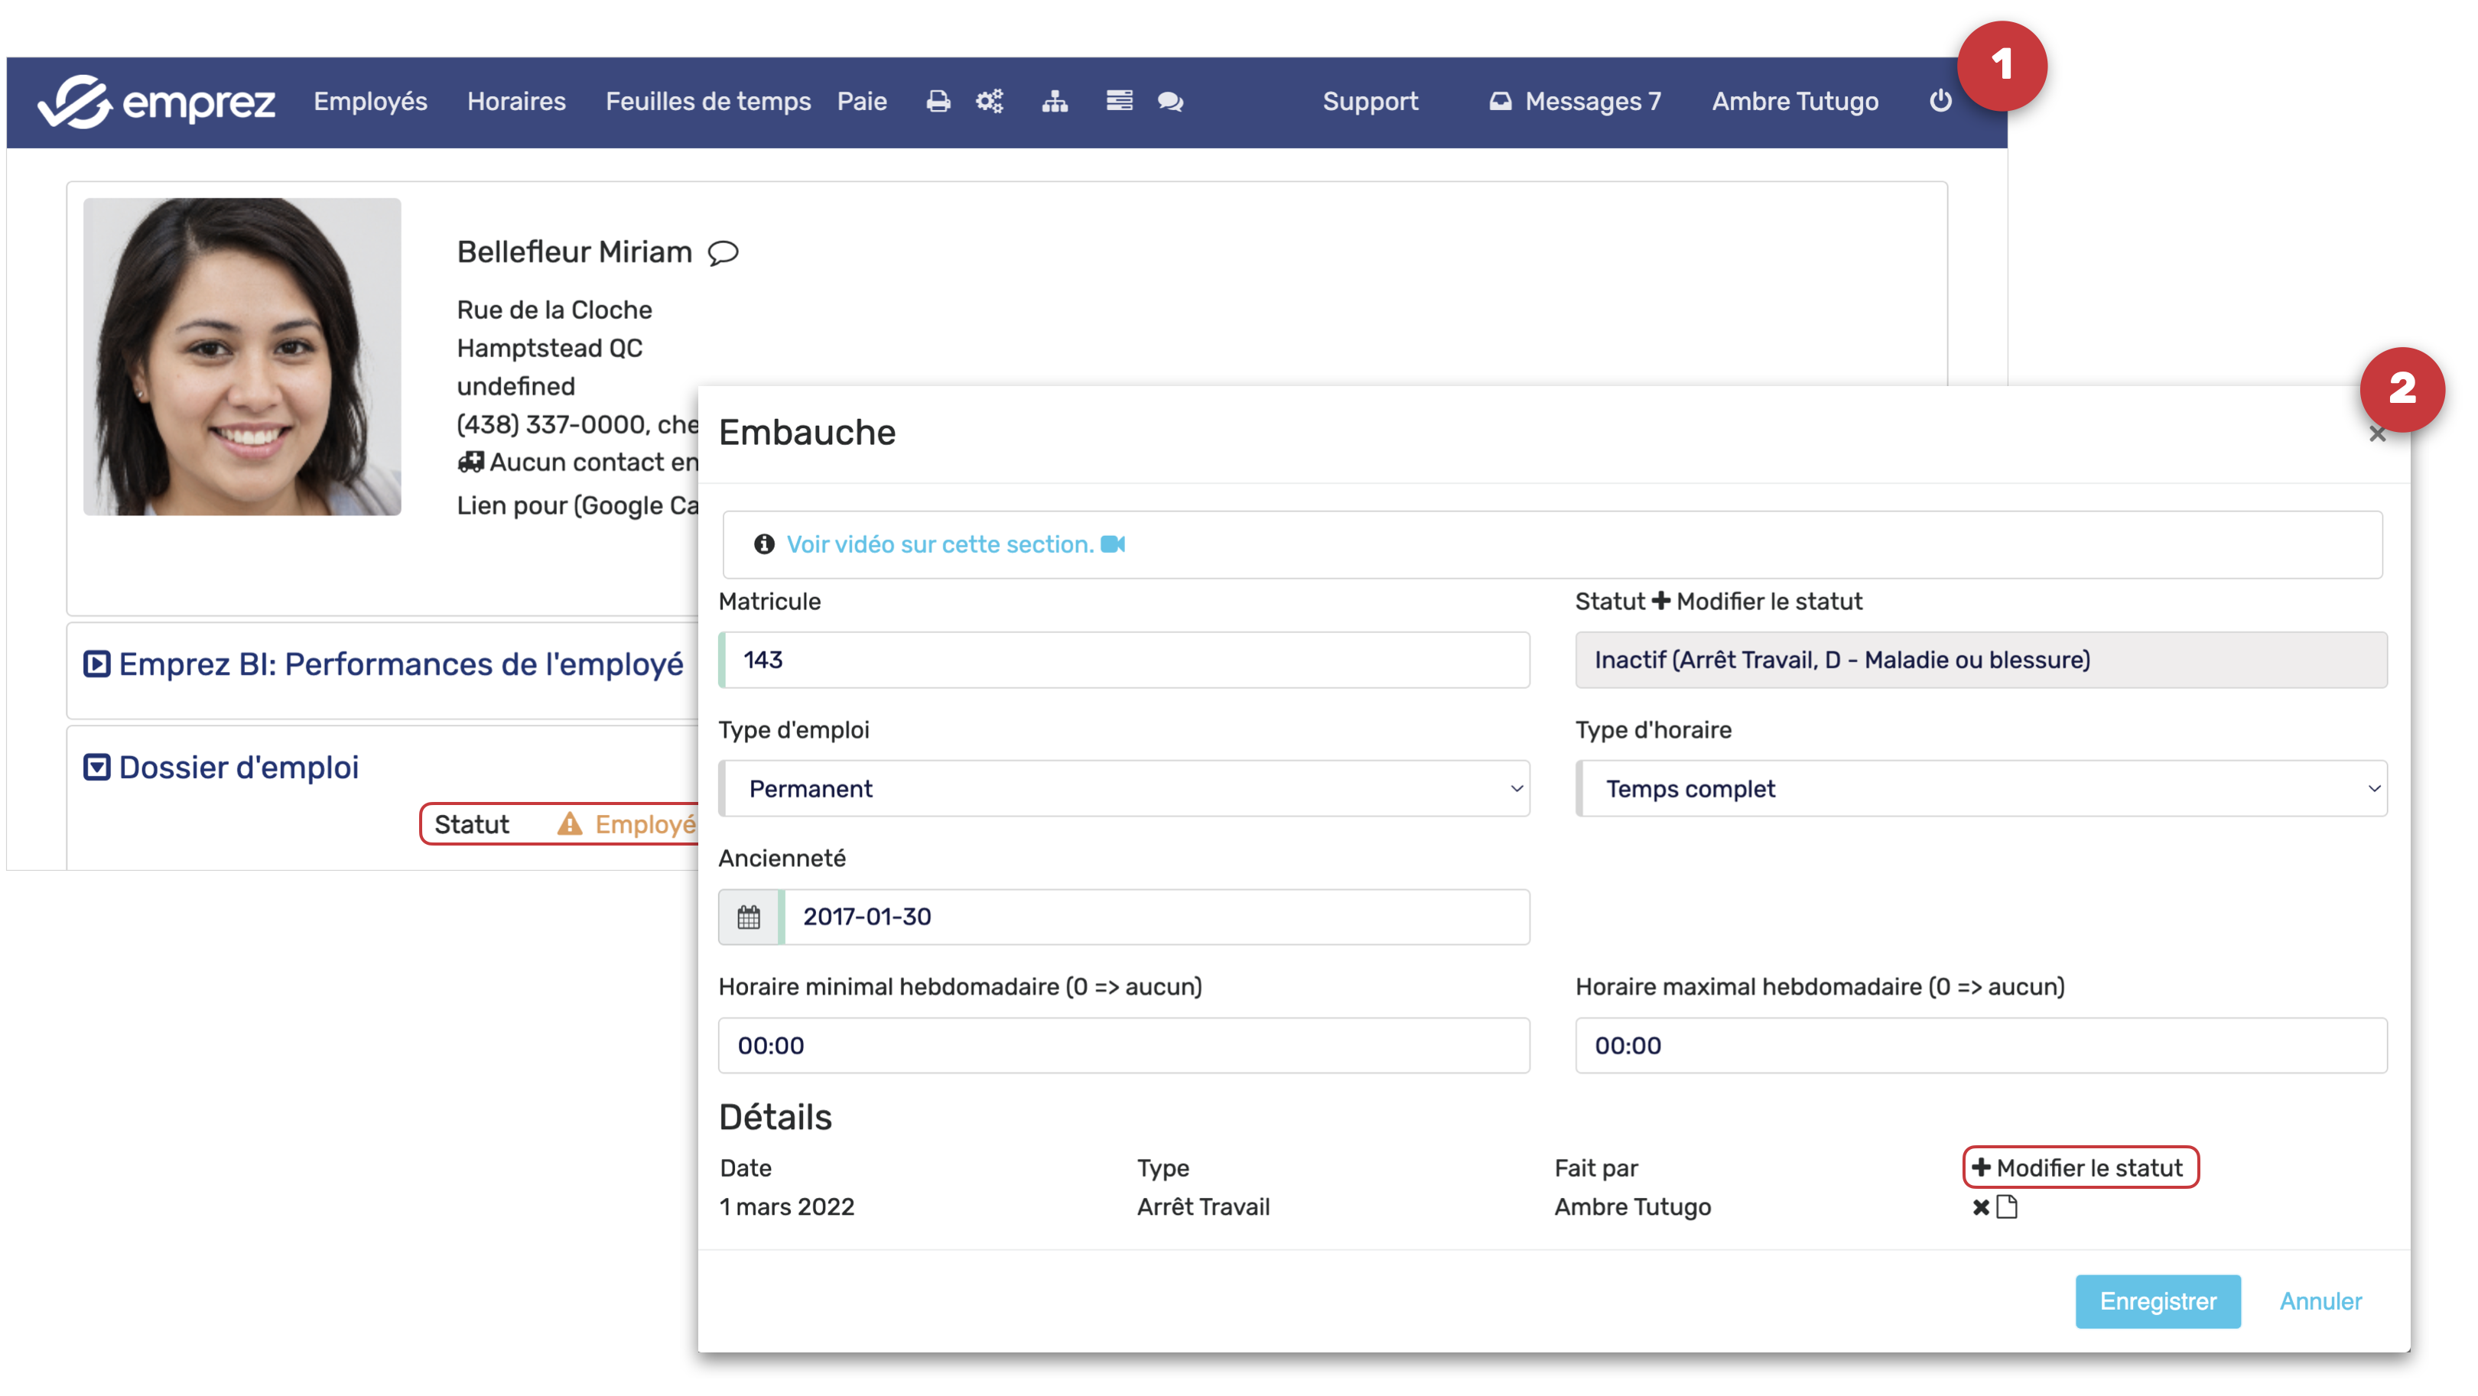Open the Employés menu
This screenshot has height=1396, width=2478.
(x=370, y=101)
